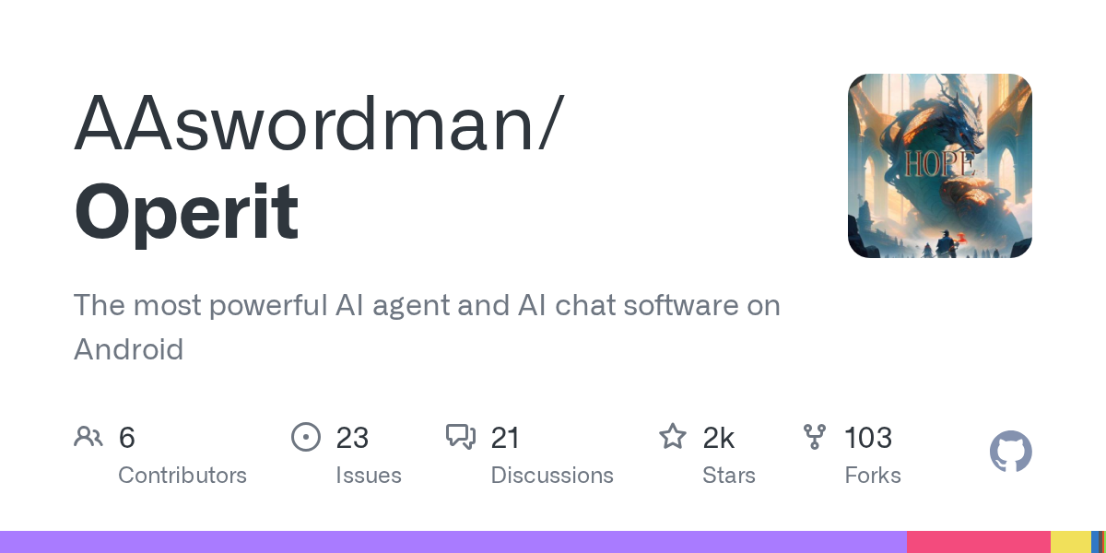Open the dragon HOPE repository avatar
This screenshot has height=553, width=1106.
(939, 166)
